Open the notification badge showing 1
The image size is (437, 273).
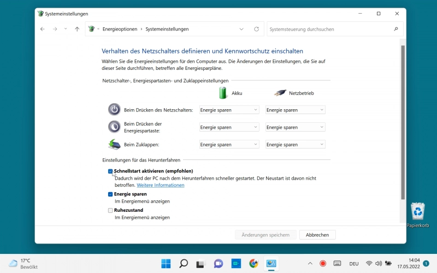point(426,263)
